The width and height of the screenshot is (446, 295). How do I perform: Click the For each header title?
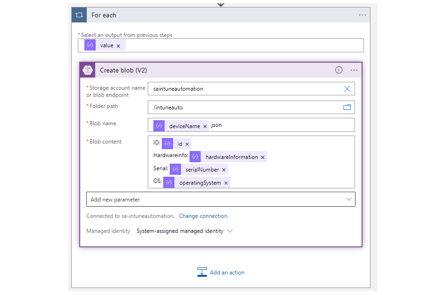(104, 15)
